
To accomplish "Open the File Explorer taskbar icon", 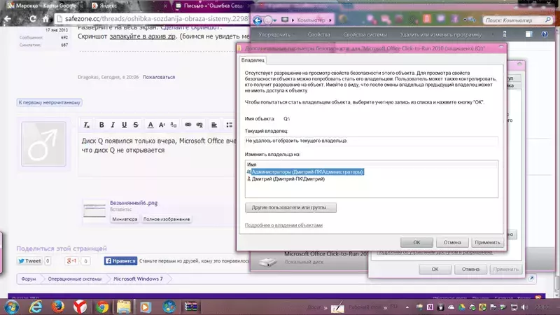I will 124,307.
